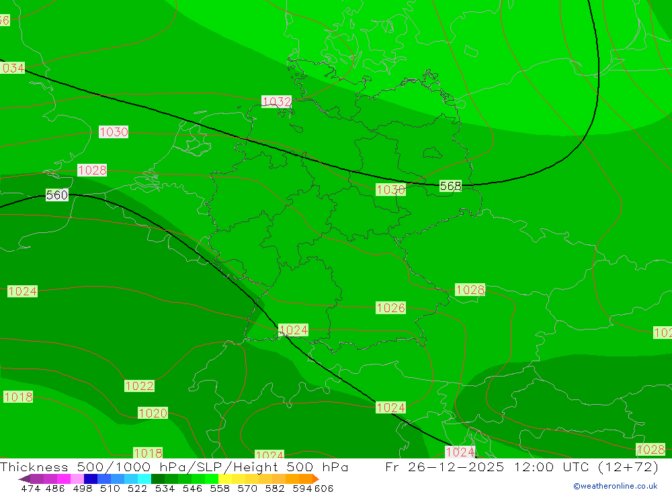Click the 1032 isobar label
This screenshot has width=672, height=492.
click(276, 101)
